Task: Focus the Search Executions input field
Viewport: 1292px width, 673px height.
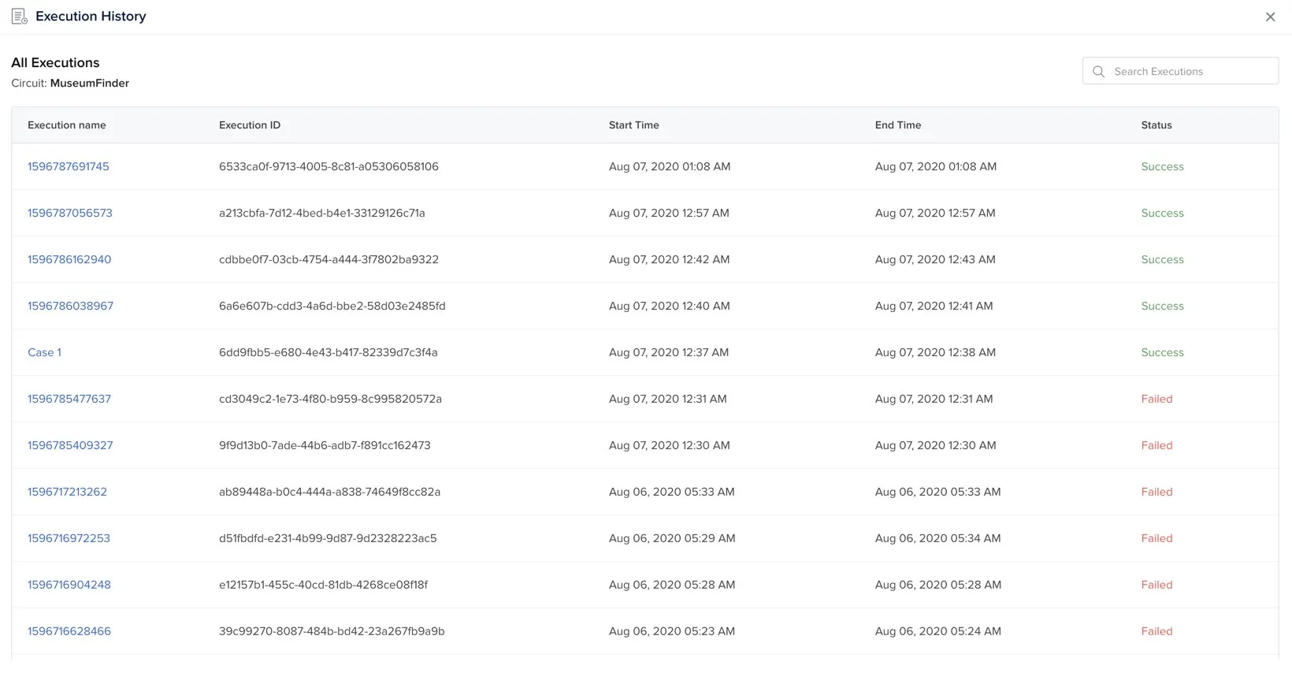Action: tap(1190, 71)
